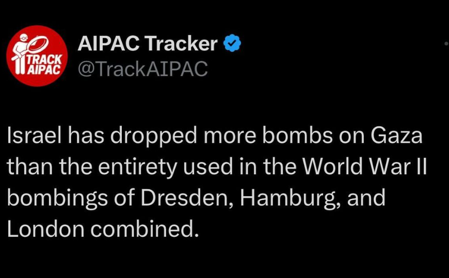
Task: Click the word "Tracker" in the display name
Action: [181, 44]
